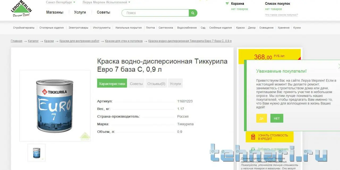The height and width of the screenshot is (170, 340).
Task: Click the Уважаемые покупатели! popup heading
Action: (x=281, y=71)
